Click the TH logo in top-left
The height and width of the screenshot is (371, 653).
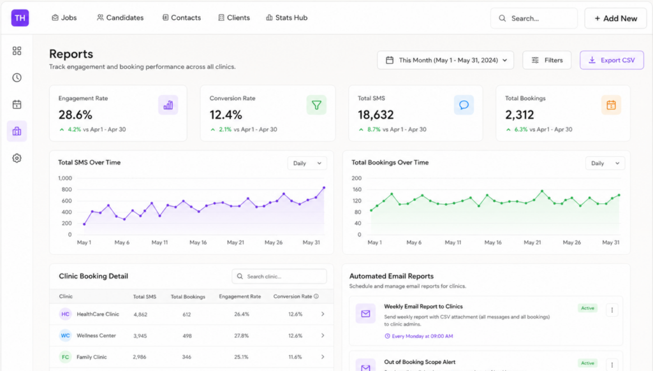tap(20, 18)
